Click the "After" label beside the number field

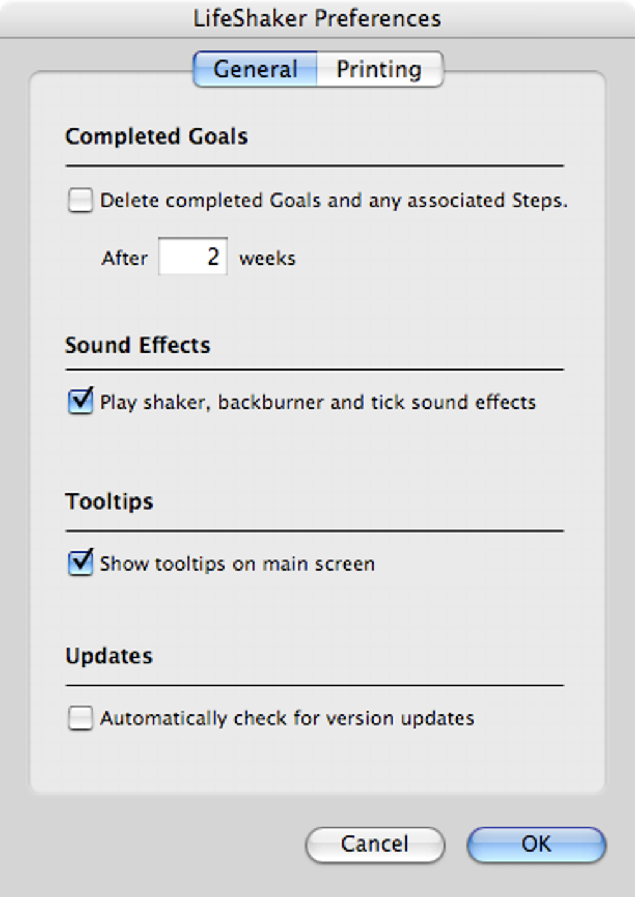click(125, 258)
